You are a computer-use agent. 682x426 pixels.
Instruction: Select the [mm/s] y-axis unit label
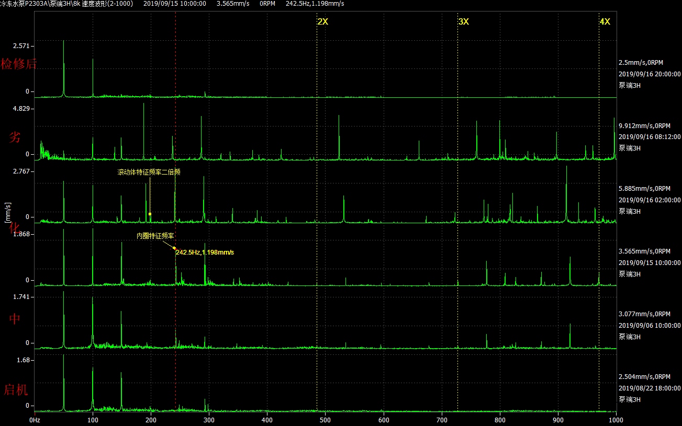tap(7, 213)
